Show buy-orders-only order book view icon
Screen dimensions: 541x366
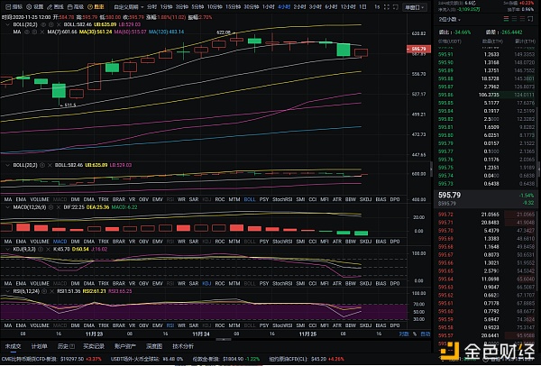[x=514, y=19]
